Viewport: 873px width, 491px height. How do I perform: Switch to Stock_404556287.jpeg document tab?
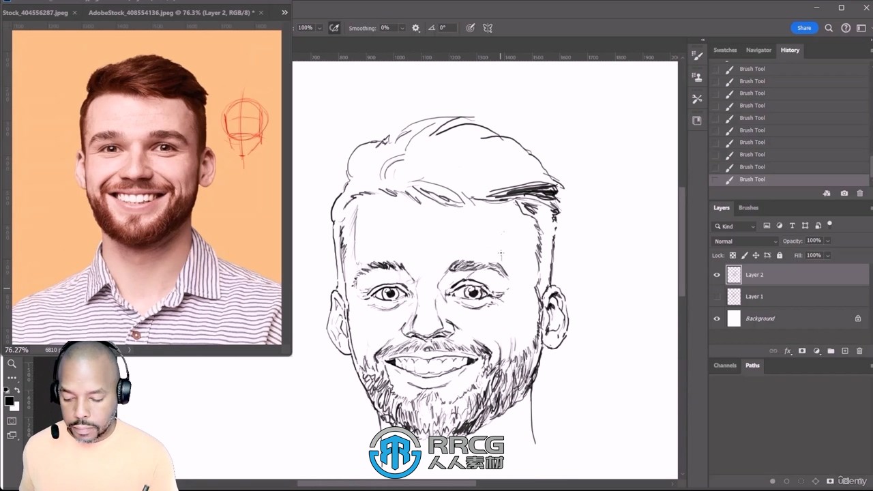pyautogui.click(x=35, y=12)
